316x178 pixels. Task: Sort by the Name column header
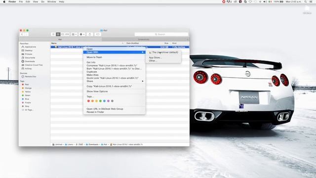click(54, 43)
